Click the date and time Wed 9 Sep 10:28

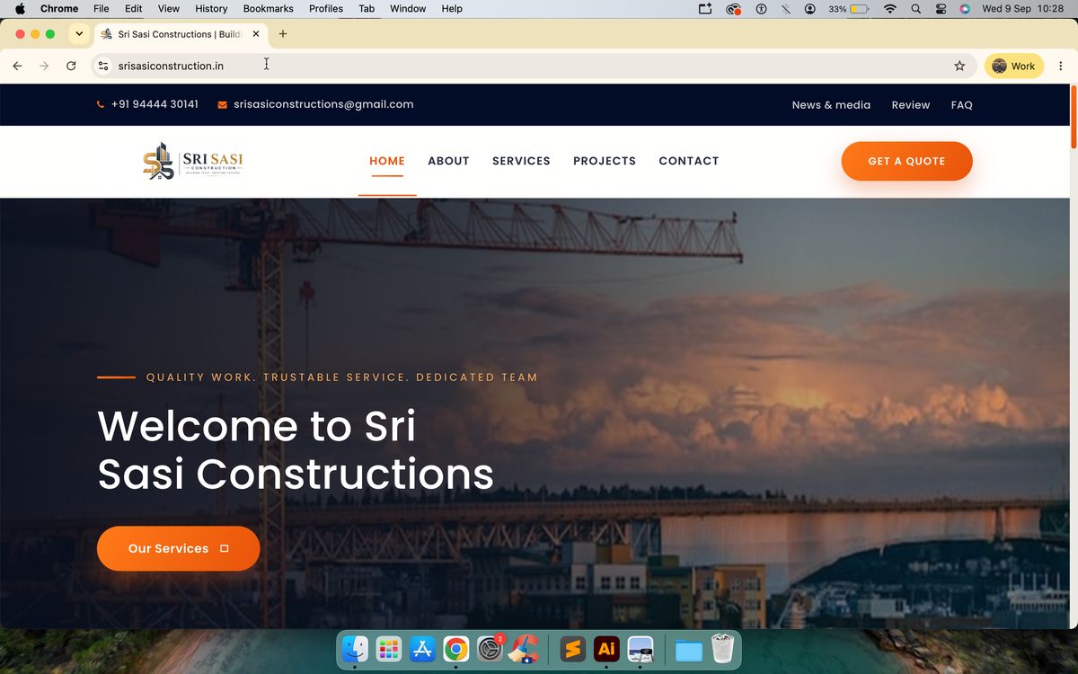coord(1023,8)
